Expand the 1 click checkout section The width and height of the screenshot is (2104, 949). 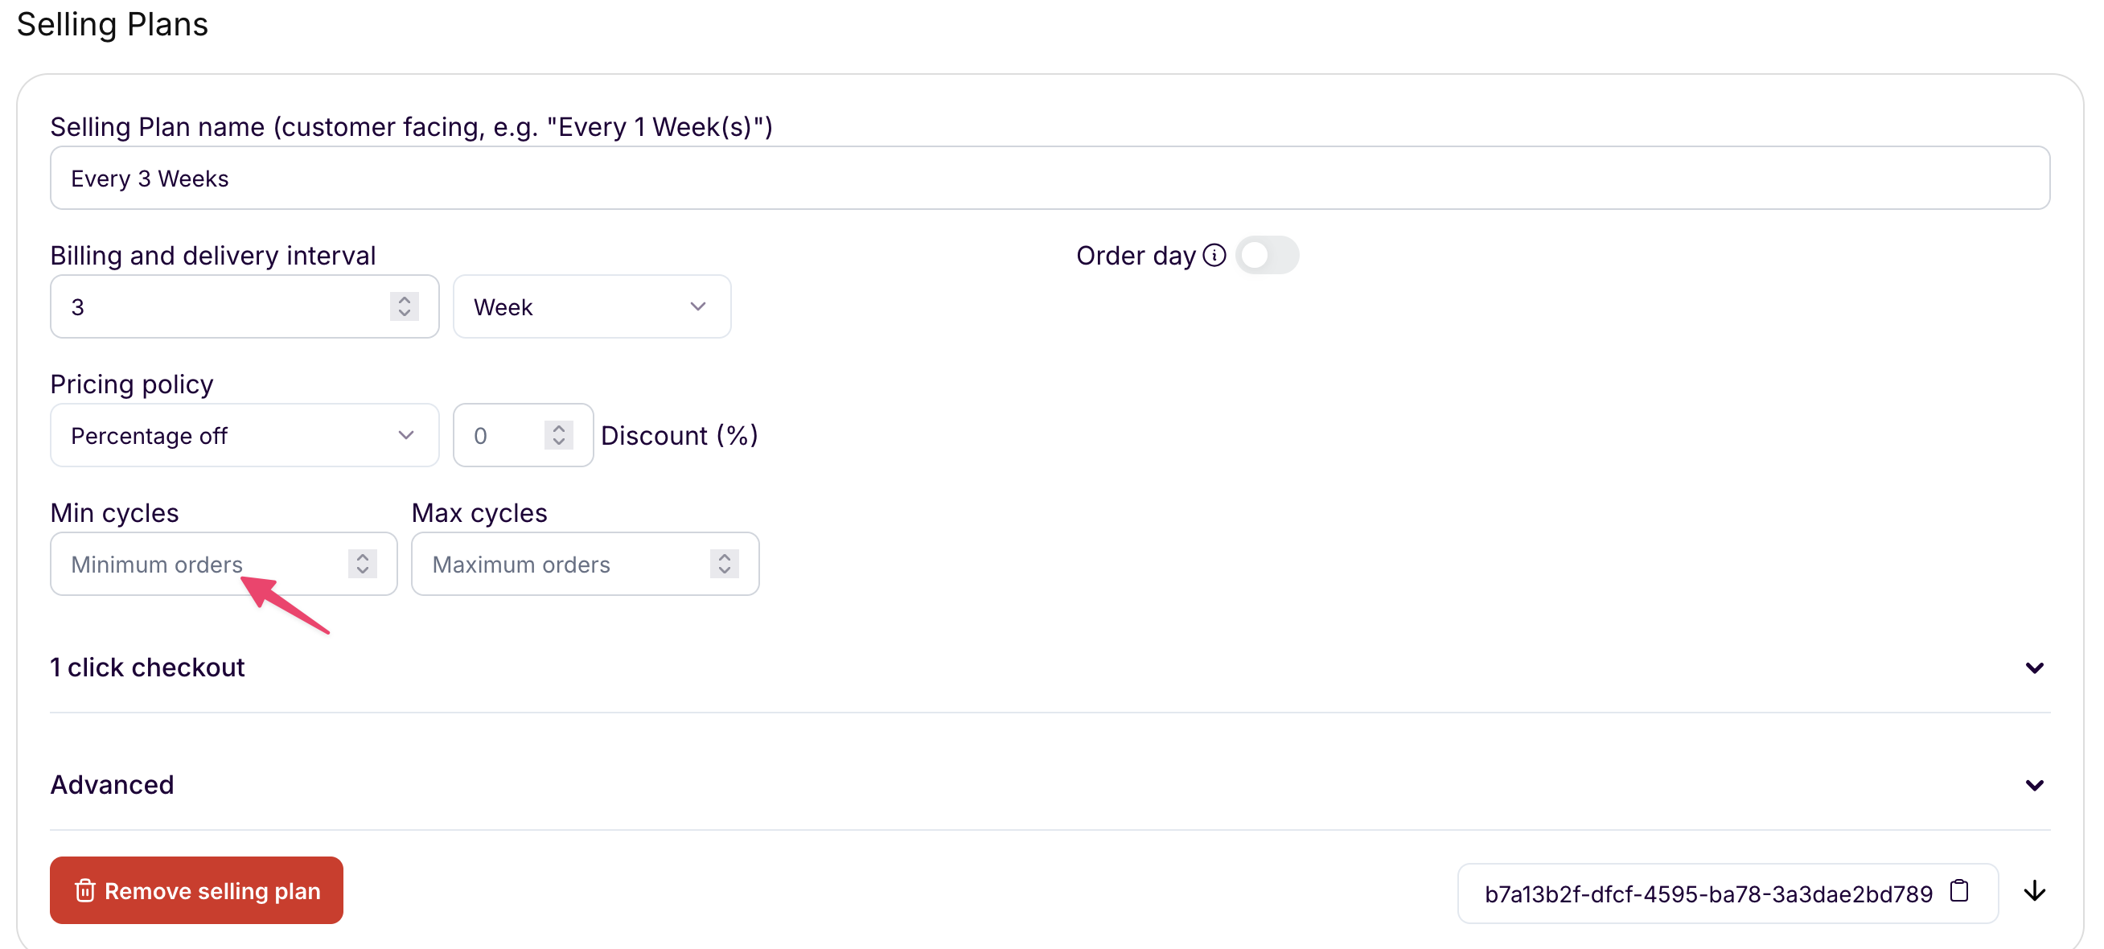(x=1050, y=668)
